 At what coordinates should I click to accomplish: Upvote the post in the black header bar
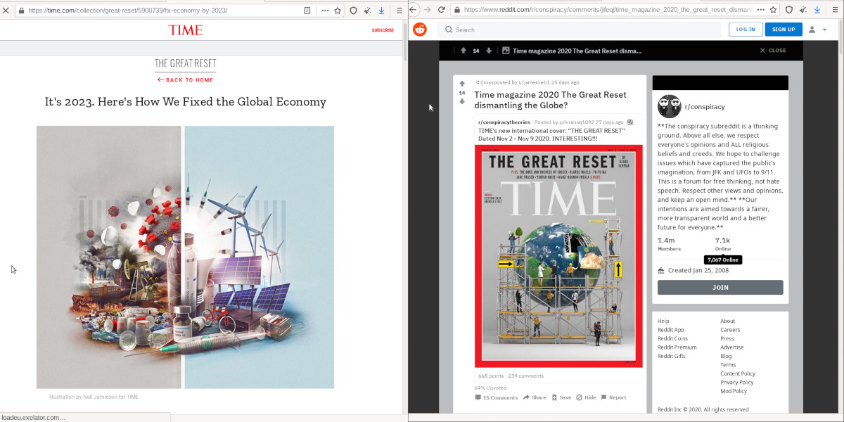pos(463,51)
